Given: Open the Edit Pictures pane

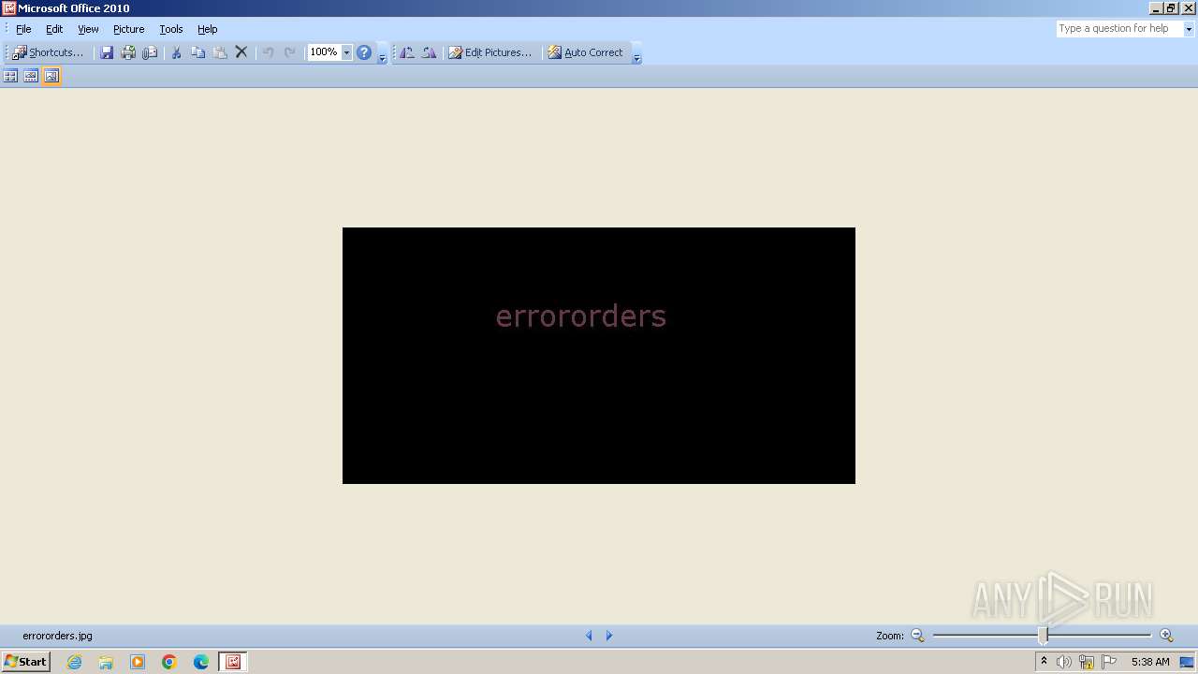Looking at the screenshot, I should coord(489,52).
